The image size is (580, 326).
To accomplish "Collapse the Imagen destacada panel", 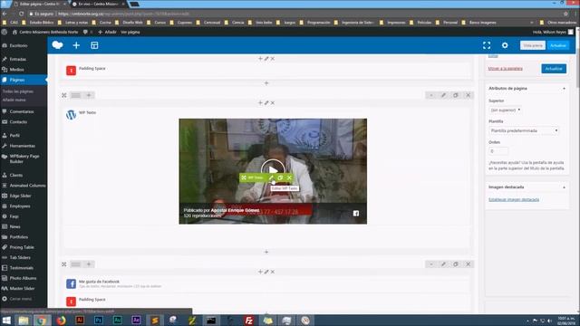I will coord(564,187).
